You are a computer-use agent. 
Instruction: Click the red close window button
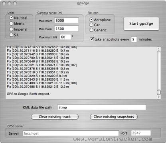[x=4, y=3]
